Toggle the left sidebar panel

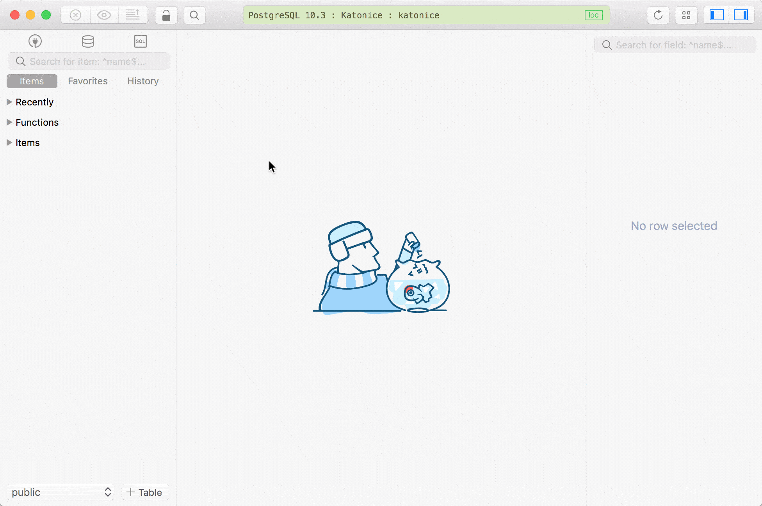716,15
